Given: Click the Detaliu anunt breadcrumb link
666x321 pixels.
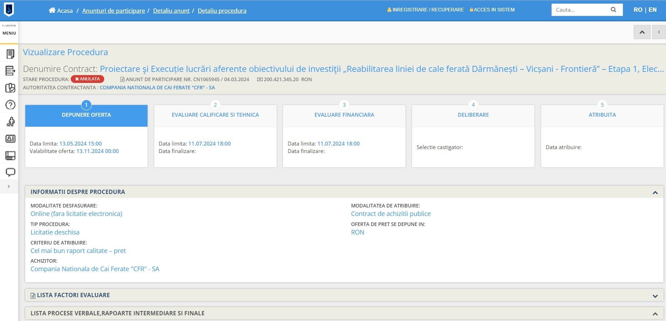Looking at the screenshot, I should click(171, 11).
